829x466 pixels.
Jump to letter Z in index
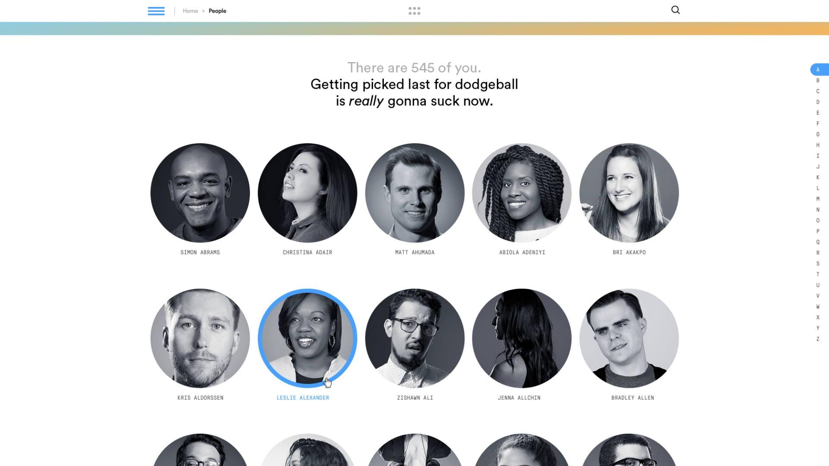(818, 339)
